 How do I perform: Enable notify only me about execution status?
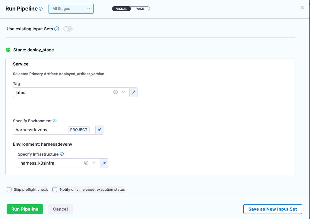click(x=55, y=189)
